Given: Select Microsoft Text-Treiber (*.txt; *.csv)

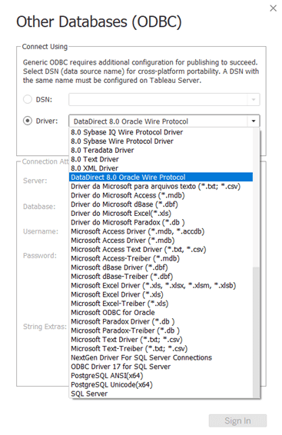Looking at the screenshot, I should pos(161,348).
